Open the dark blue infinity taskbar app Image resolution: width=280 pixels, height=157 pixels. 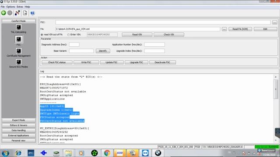31,153
